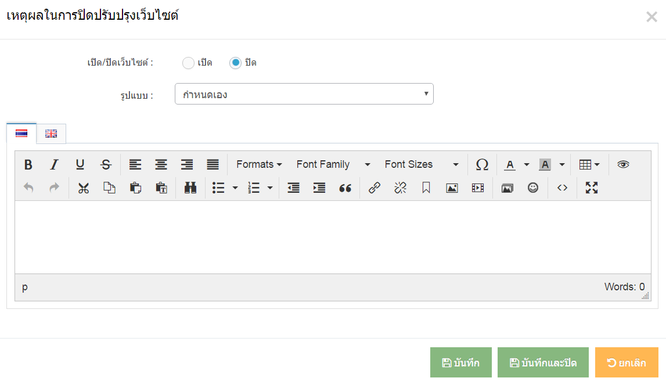Close the dialog with X

tap(651, 17)
